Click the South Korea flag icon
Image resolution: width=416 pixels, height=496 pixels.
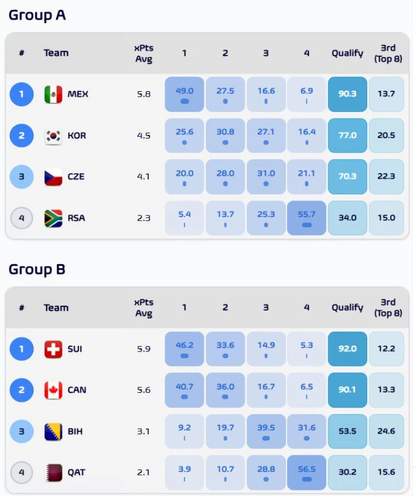tap(53, 136)
